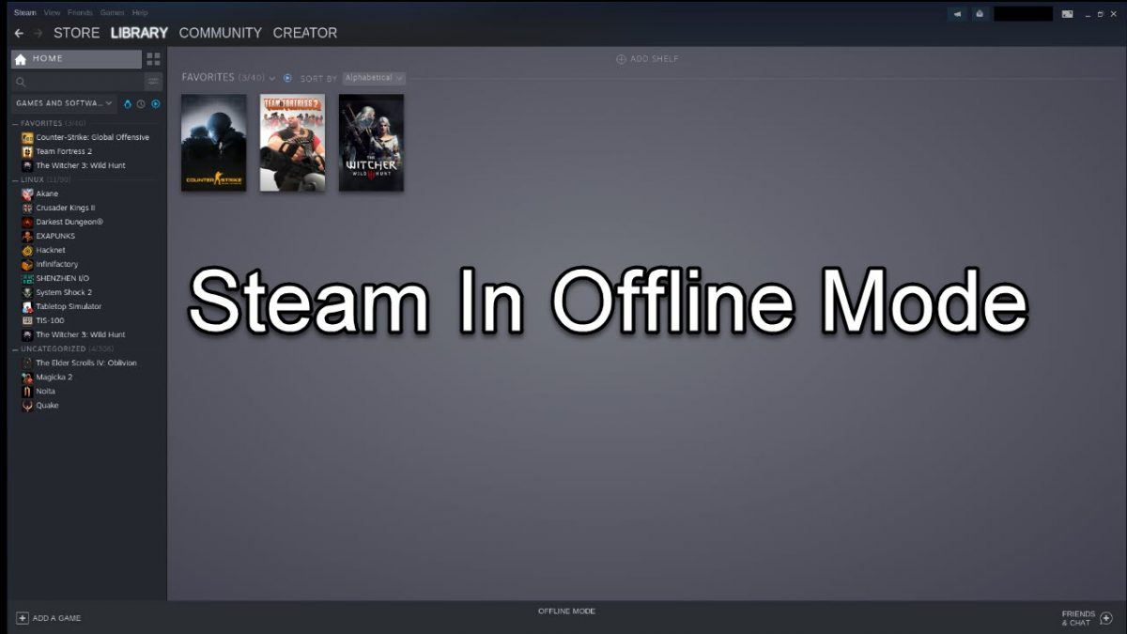Open the Help menu
The image size is (1127, 634).
(140, 12)
